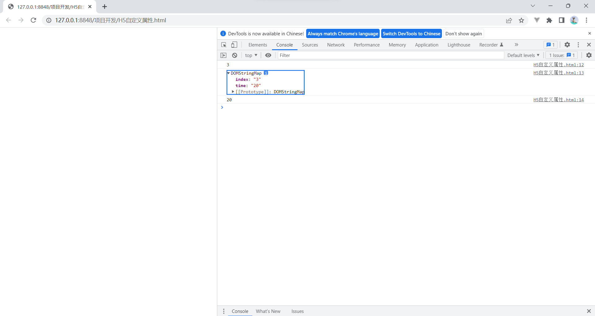Open drawer options three-dot menu

[224, 311]
